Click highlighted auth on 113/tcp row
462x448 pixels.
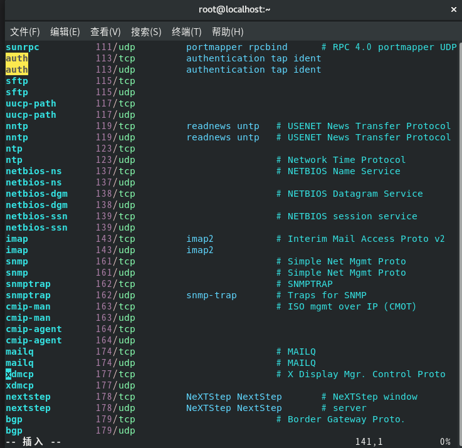click(x=17, y=58)
